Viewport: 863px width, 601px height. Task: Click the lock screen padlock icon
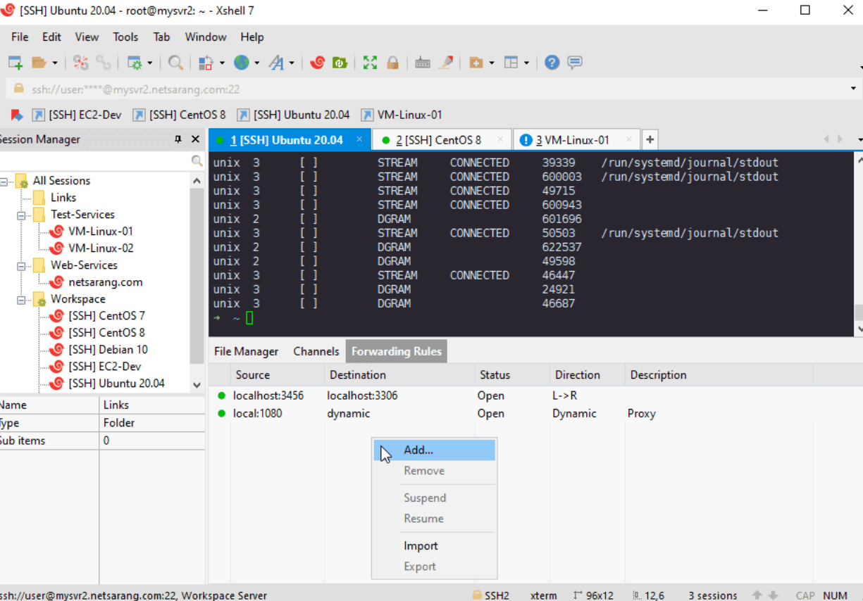tap(393, 63)
